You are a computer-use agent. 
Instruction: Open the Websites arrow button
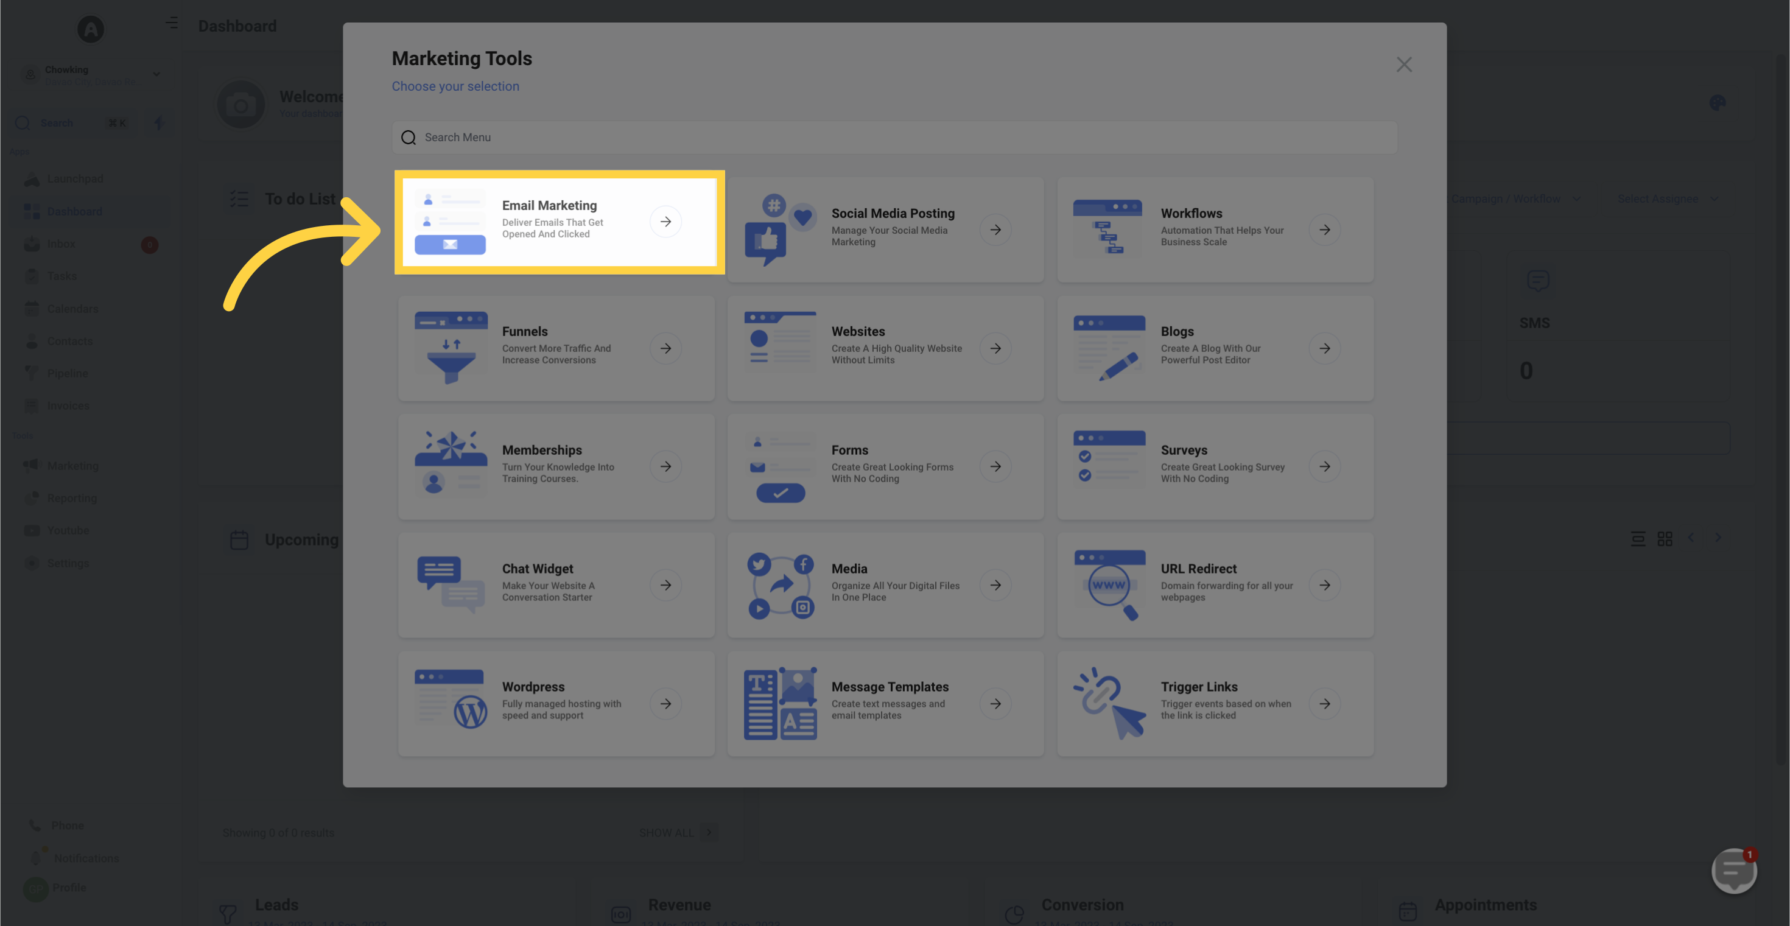click(995, 348)
